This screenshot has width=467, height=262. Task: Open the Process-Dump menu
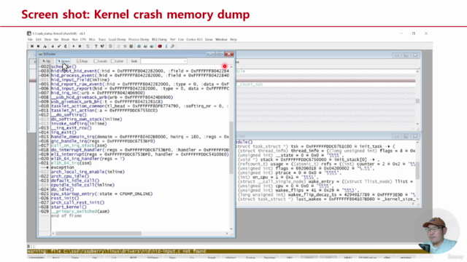coord(139,39)
